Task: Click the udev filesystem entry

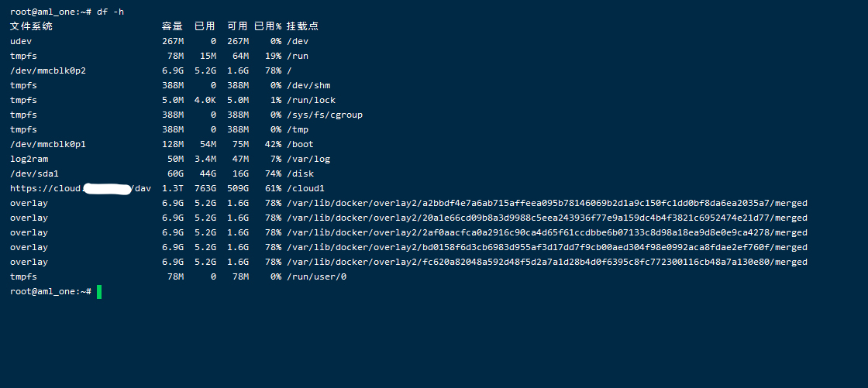Action: coord(21,41)
